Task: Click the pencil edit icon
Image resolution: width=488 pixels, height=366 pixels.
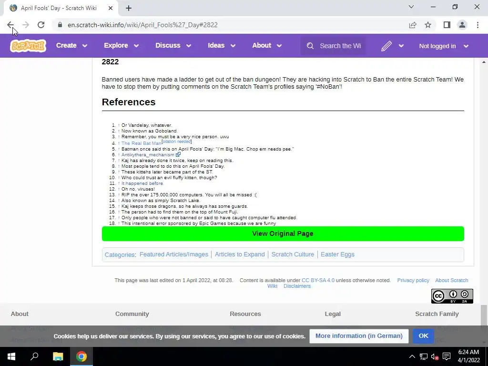Action: pyautogui.click(x=386, y=46)
